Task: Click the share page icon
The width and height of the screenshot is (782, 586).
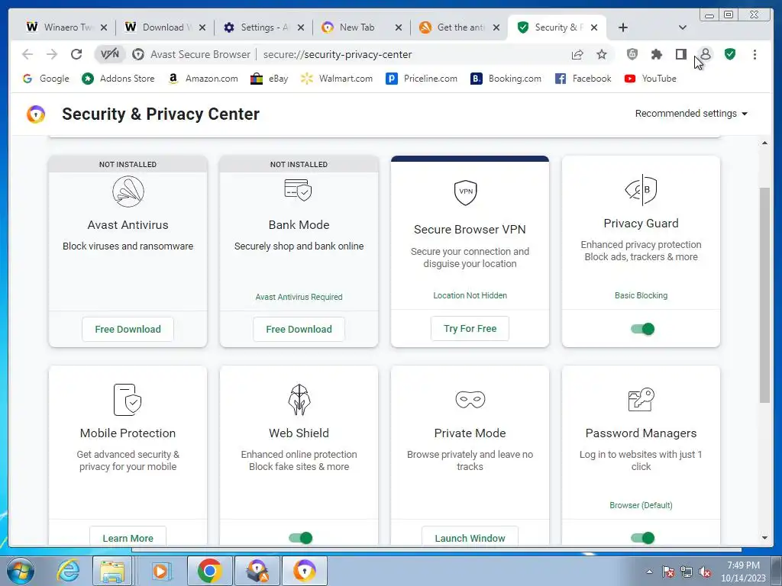Action: [577, 54]
